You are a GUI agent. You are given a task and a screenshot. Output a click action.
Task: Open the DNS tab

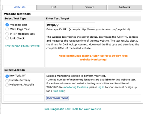click(54, 7)
